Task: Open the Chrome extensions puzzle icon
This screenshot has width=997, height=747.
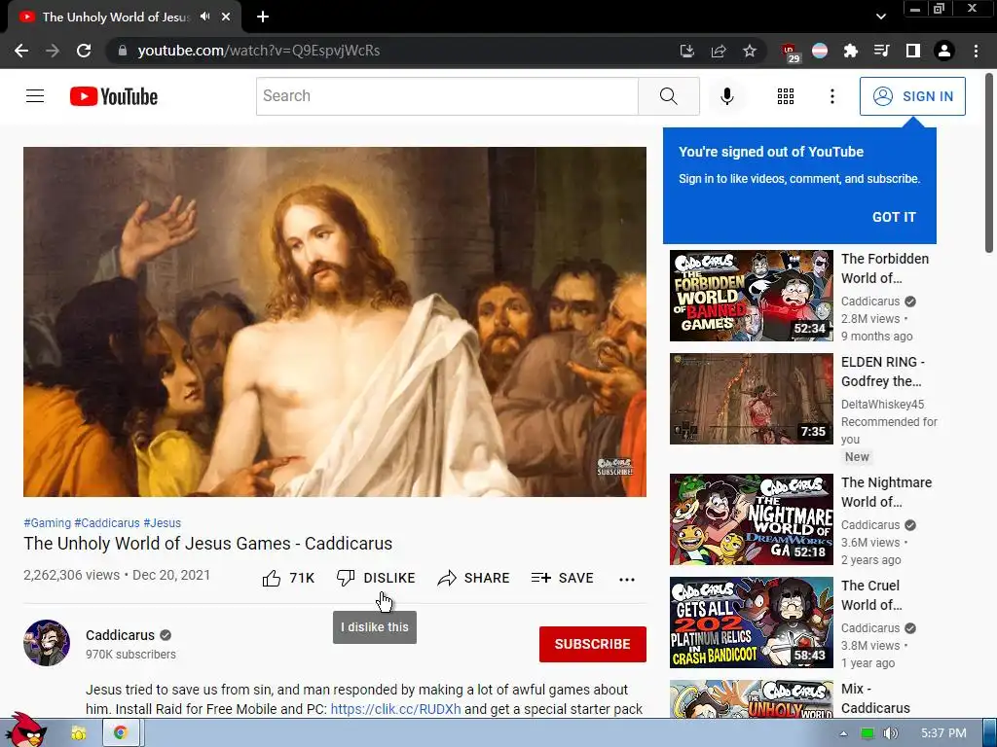Action: 851,51
